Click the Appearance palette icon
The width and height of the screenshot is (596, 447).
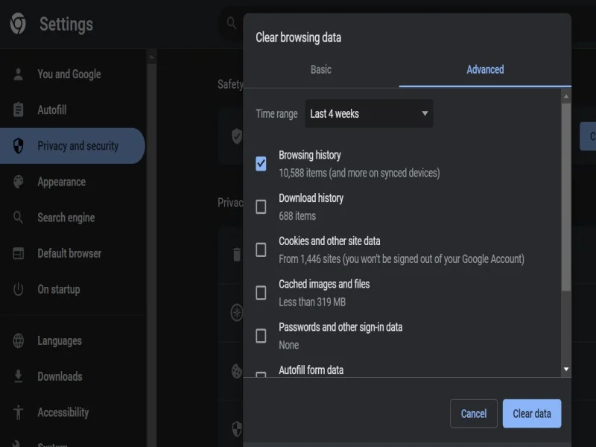[x=19, y=182]
